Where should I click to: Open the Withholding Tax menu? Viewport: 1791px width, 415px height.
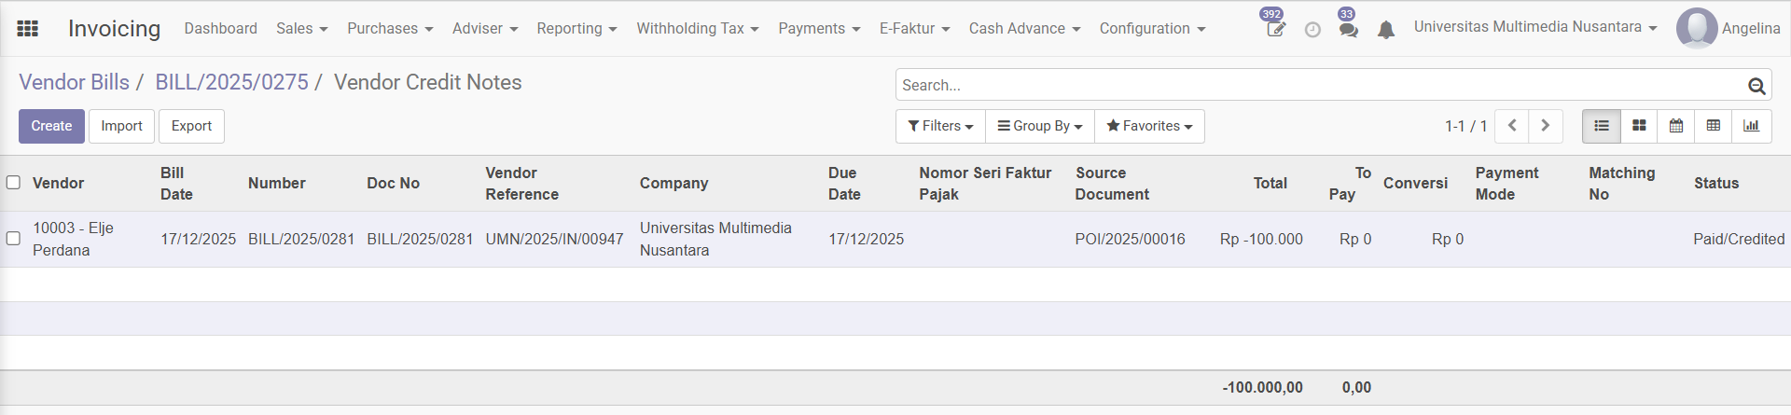click(697, 29)
